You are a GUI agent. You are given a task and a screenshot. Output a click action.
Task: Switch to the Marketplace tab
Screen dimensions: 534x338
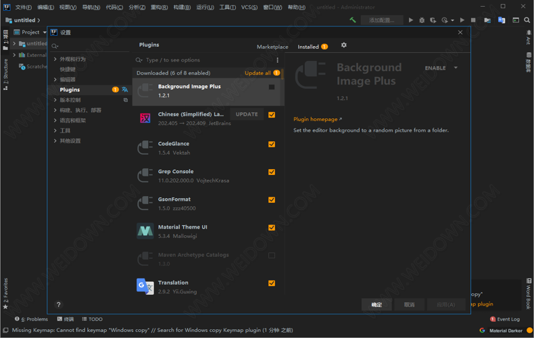[x=272, y=47]
